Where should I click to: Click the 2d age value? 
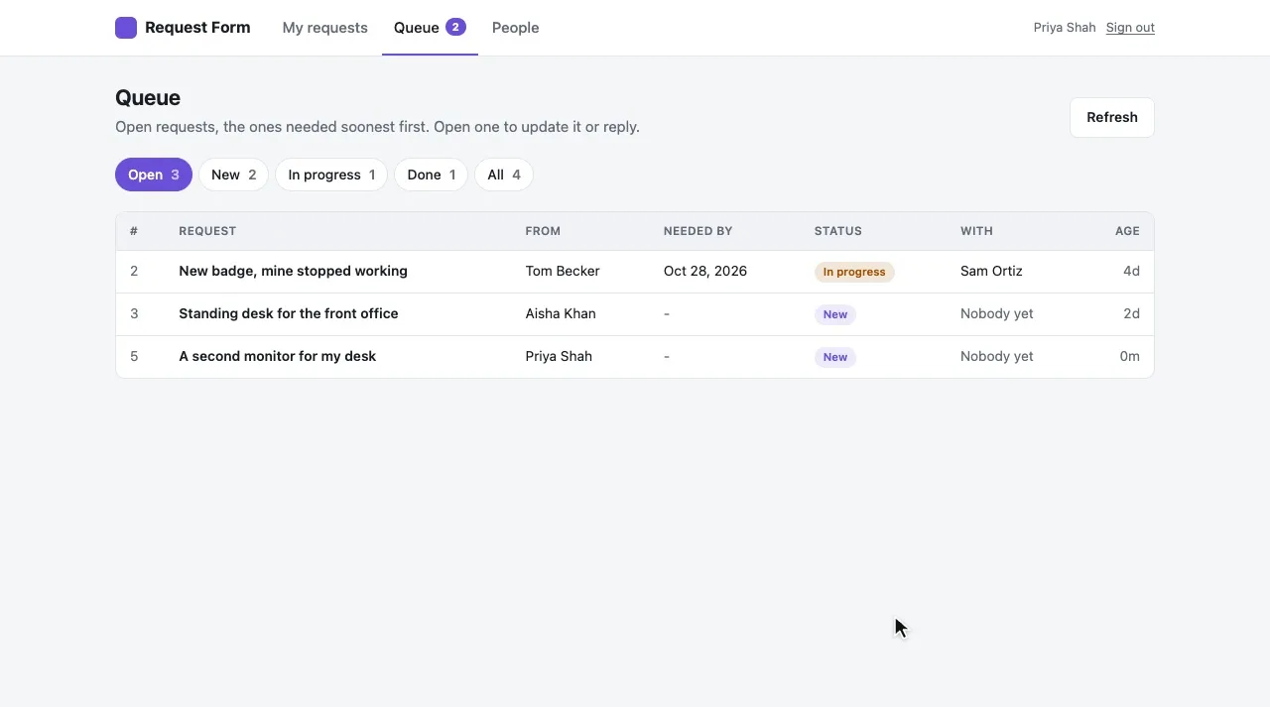click(x=1131, y=313)
